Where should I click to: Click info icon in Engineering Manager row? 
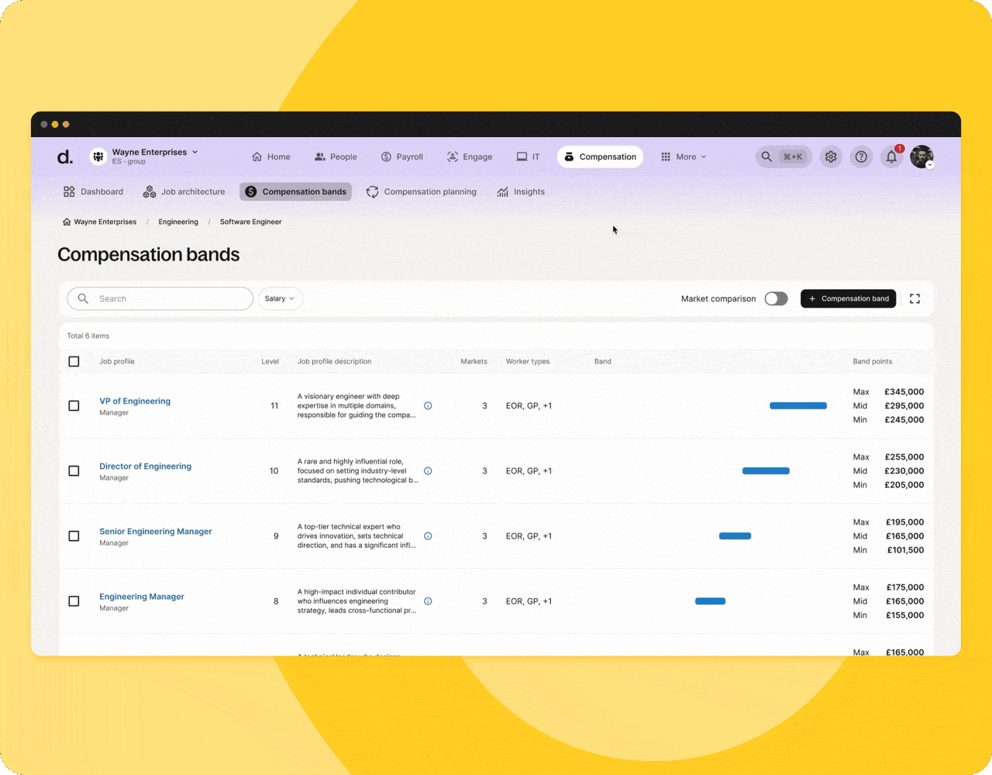click(428, 601)
